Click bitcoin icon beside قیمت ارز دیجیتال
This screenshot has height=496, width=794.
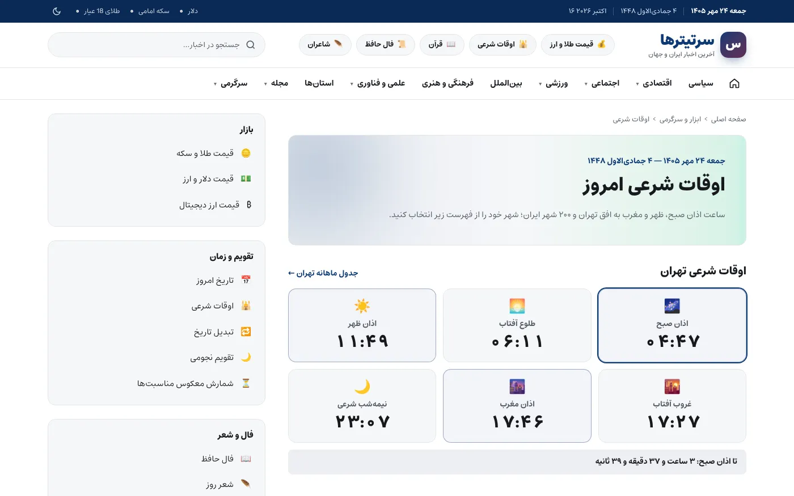click(248, 205)
